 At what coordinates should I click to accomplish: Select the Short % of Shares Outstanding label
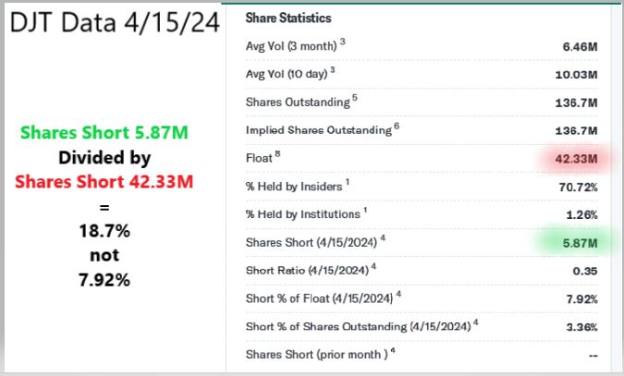[x=358, y=327]
